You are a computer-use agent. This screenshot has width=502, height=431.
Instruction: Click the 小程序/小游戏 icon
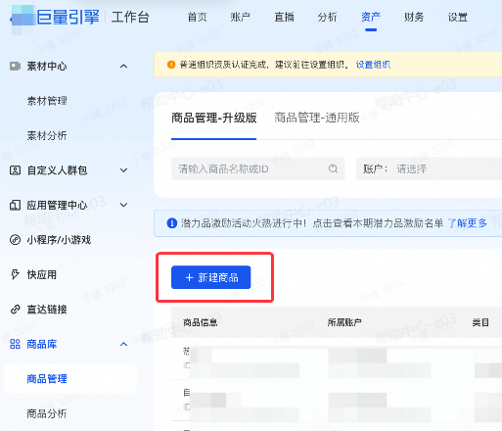point(15,240)
